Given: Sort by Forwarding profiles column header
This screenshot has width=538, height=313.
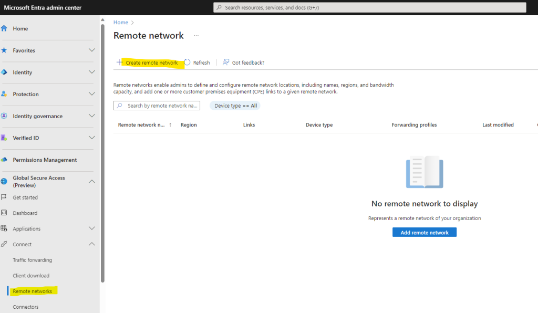Looking at the screenshot, I should pos(414,125).
